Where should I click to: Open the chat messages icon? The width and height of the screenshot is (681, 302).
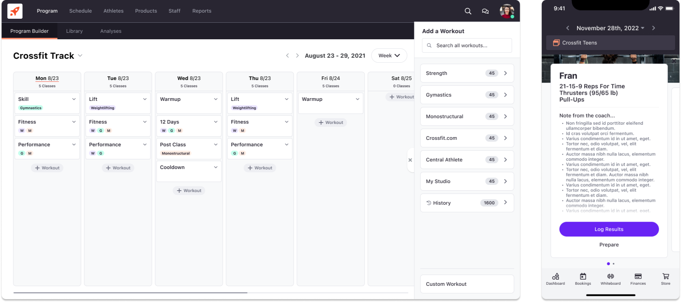click(485, 11)
